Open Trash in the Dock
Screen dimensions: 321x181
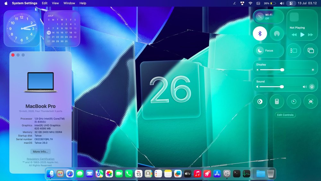[270, 174]
